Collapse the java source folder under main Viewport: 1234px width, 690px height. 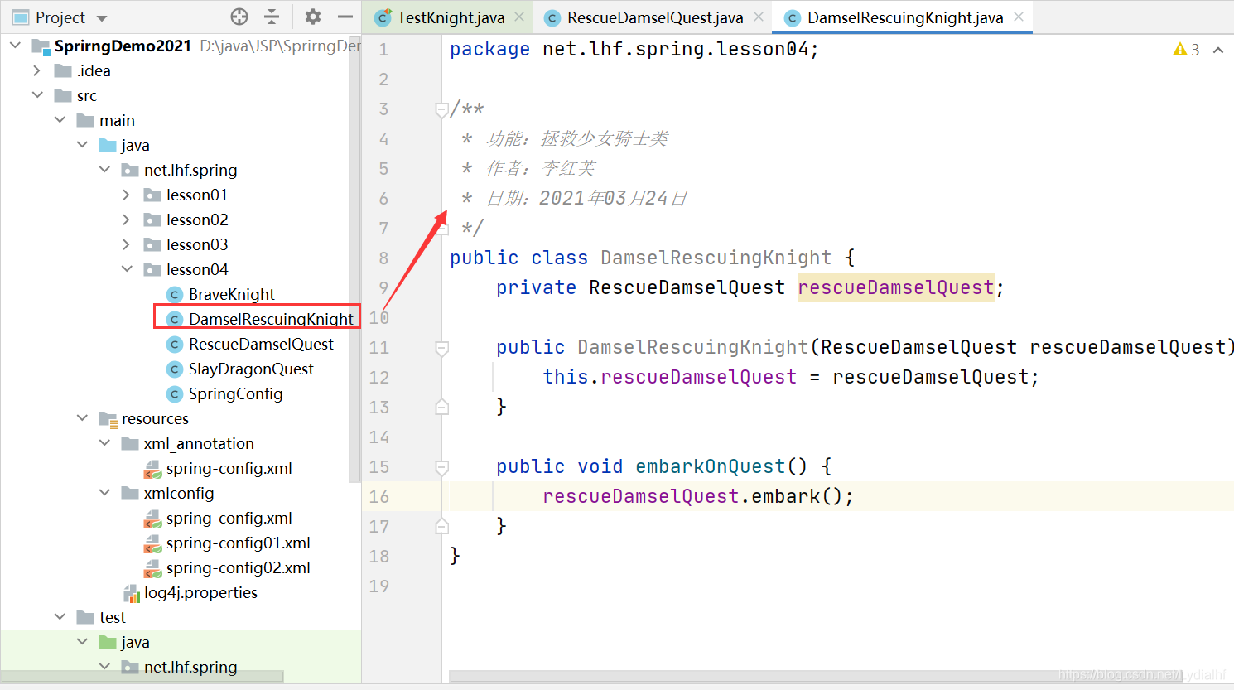(x=82, y=145)
